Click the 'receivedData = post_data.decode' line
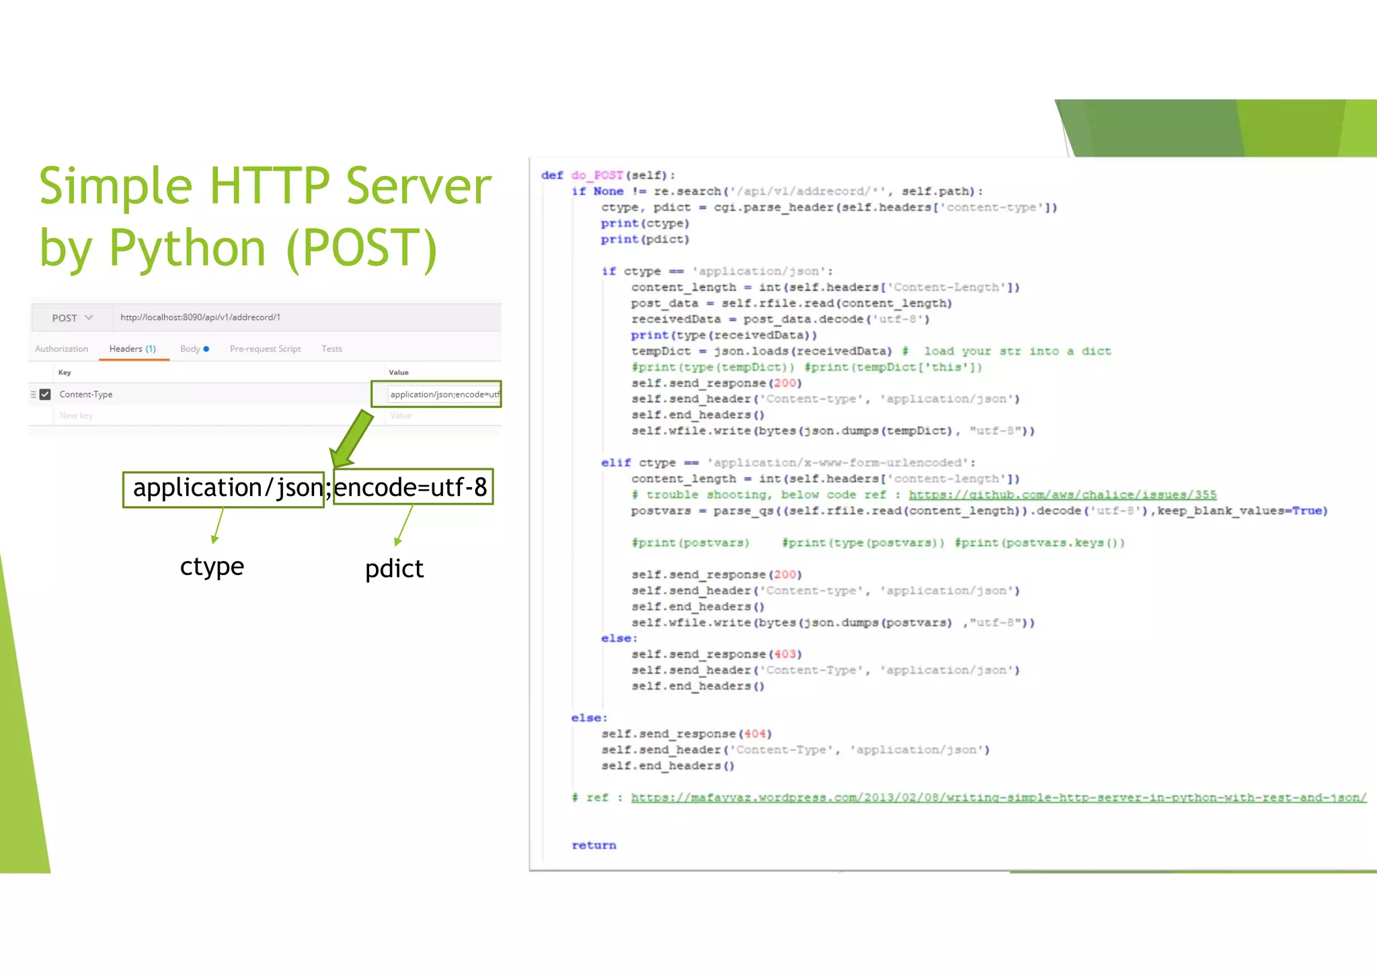 click(780, 319)
